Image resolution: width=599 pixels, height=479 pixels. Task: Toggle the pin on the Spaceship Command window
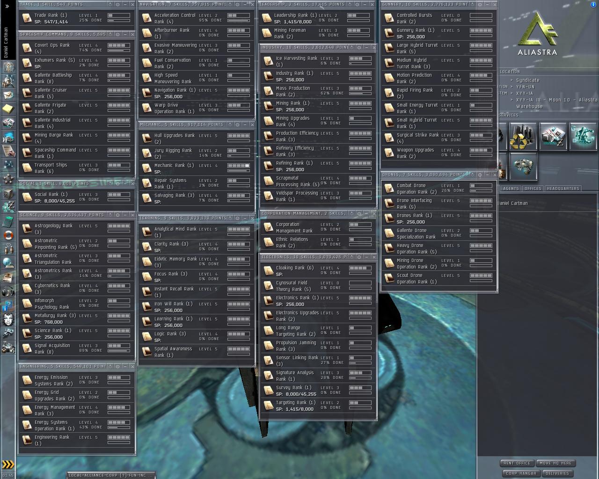[110, 34]
